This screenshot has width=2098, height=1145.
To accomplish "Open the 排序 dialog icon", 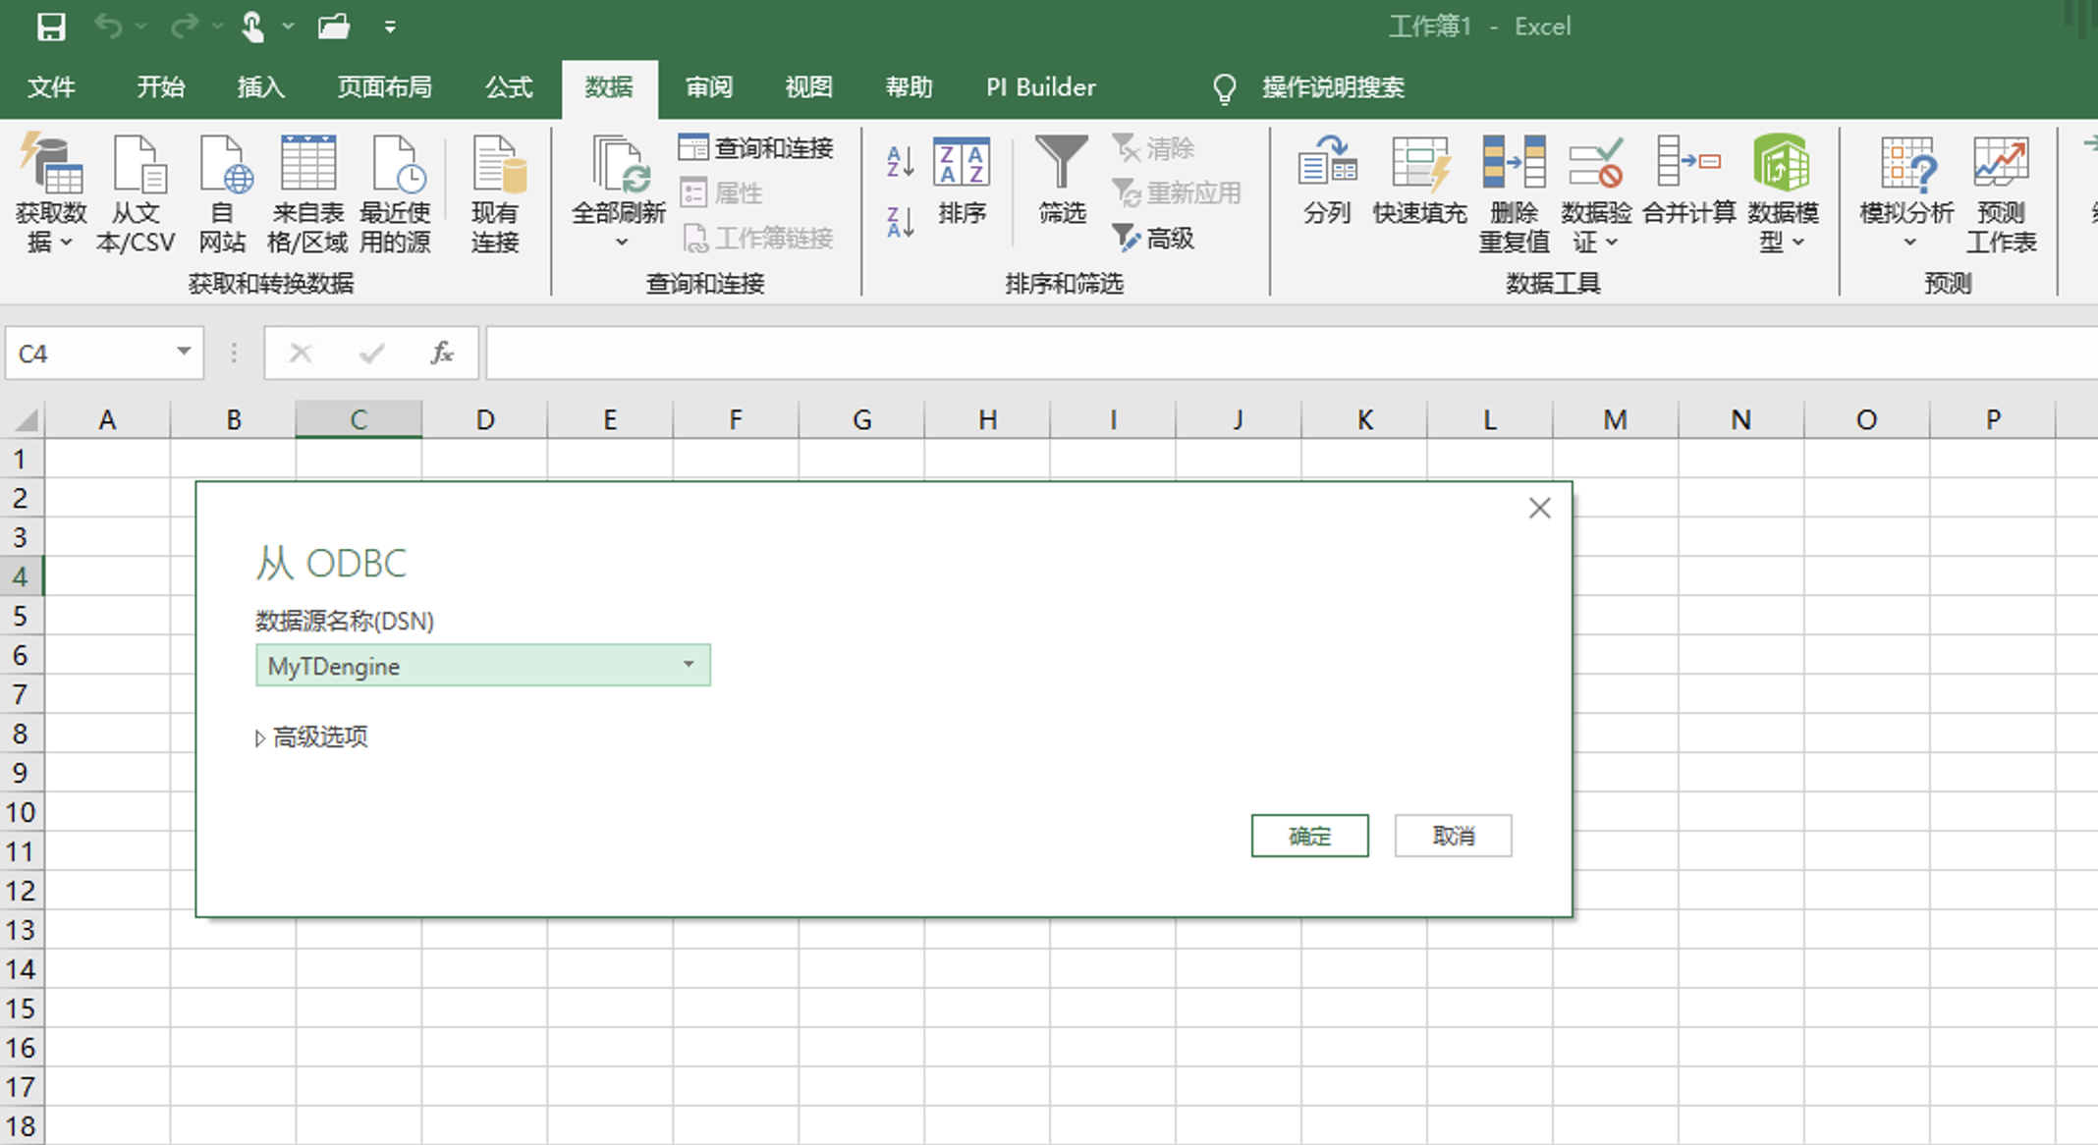I will click(x=963, y=187).
